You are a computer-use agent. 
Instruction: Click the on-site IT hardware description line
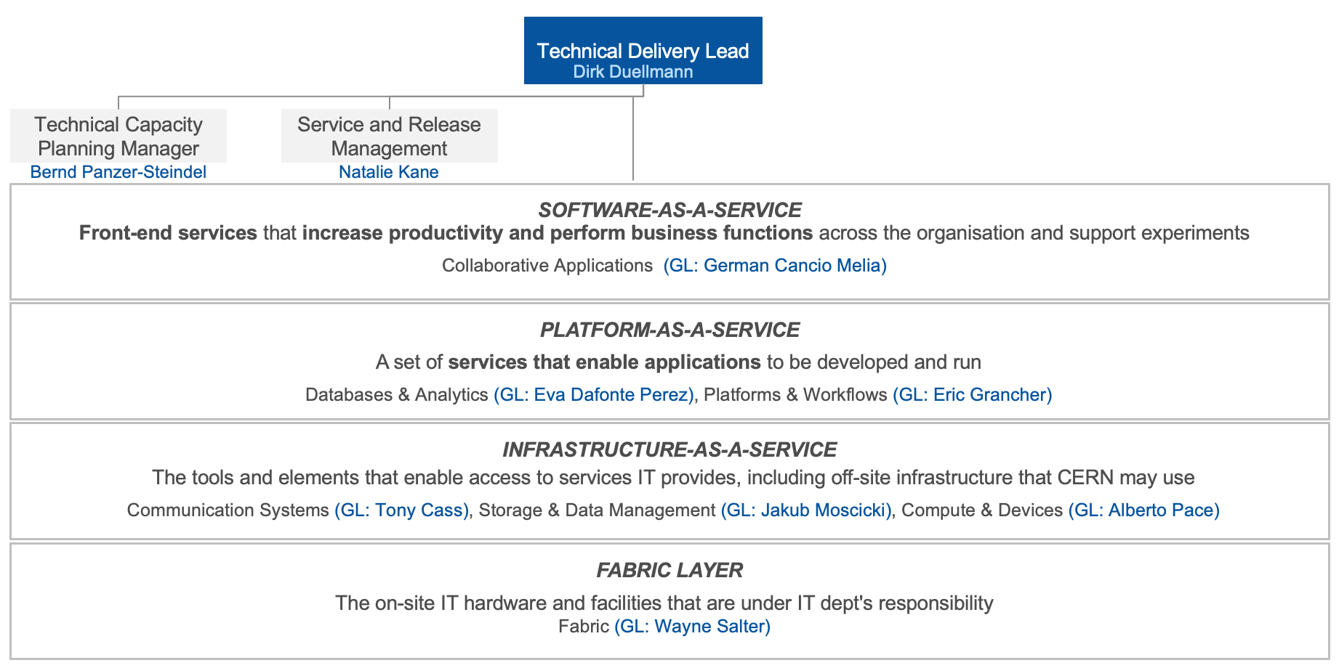(664, 603)
